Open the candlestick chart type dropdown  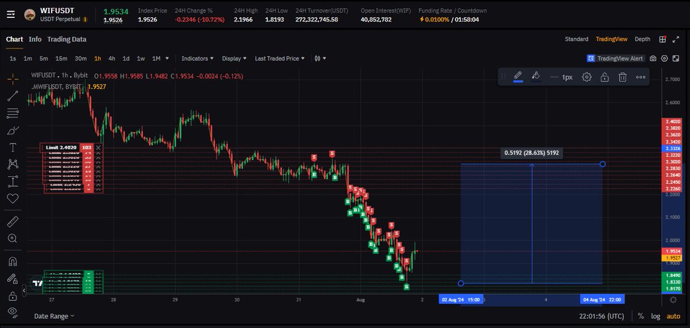[320, 59]
